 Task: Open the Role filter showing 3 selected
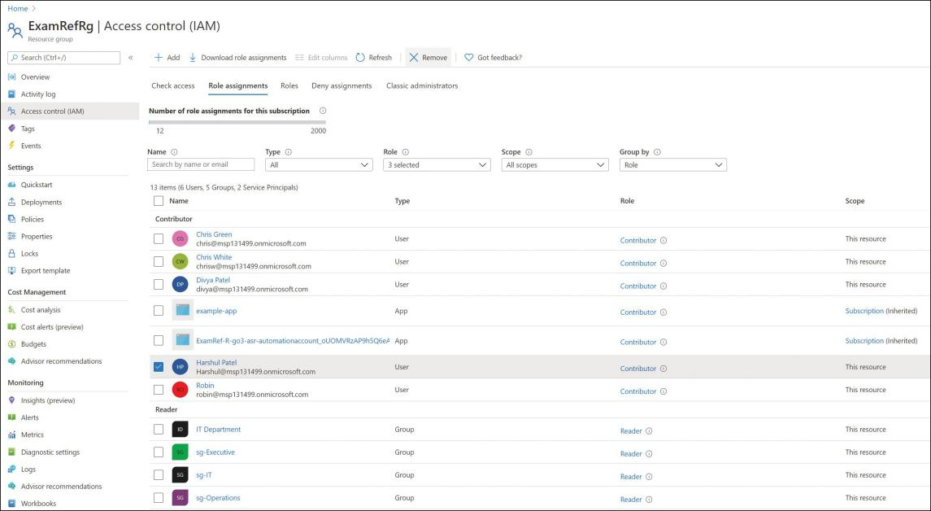[x=437, y=165]
